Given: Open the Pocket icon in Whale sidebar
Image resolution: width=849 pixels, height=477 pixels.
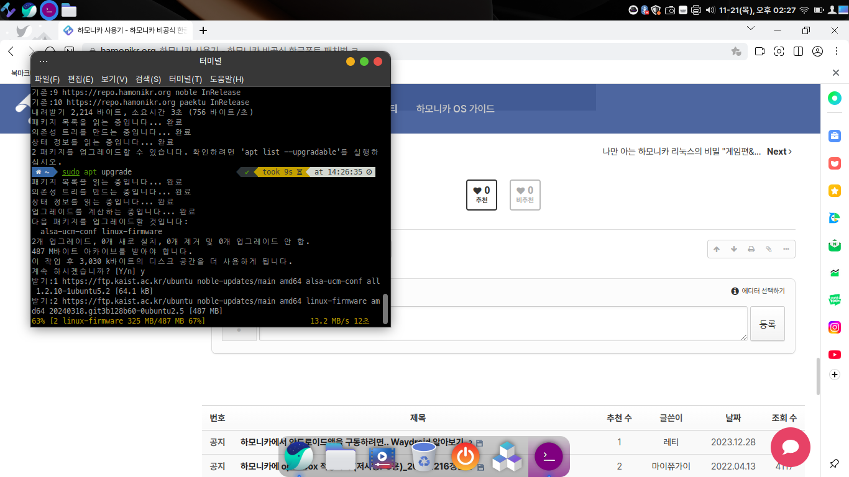Looking at the screenshot, I should (835, 164).
